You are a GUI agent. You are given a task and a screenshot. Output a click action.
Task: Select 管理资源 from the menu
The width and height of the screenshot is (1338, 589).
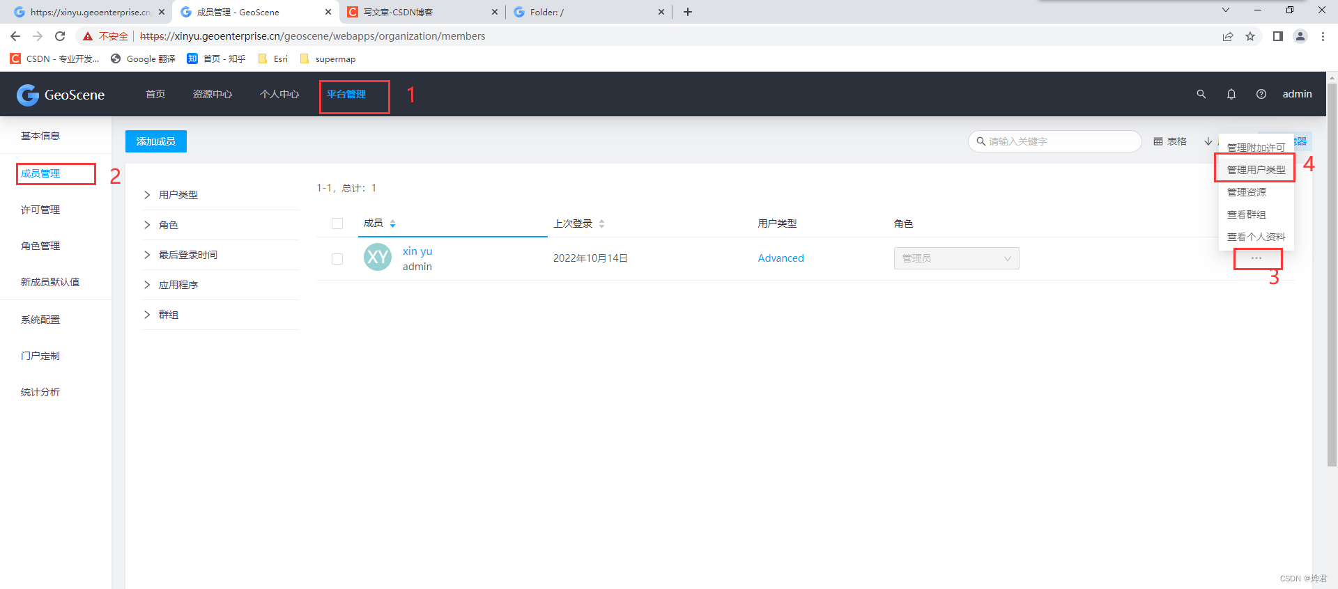1256,192
